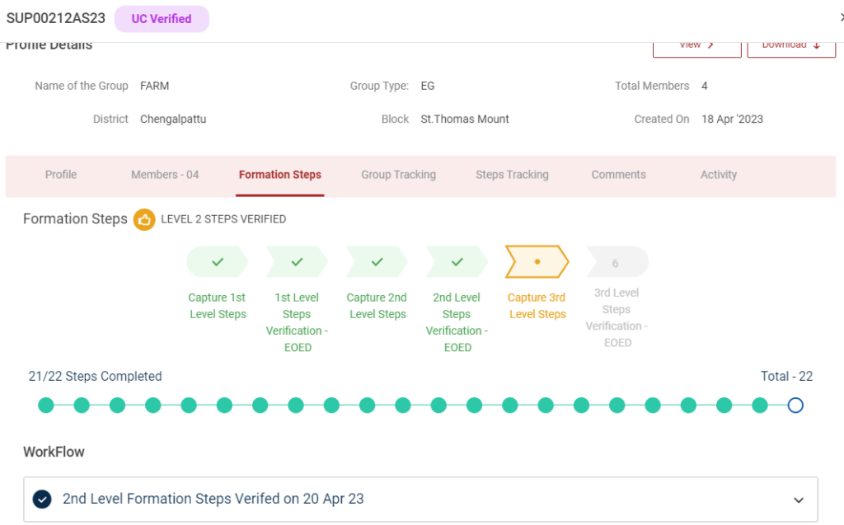Click the last unfilled progress step dot

[795, 405]
